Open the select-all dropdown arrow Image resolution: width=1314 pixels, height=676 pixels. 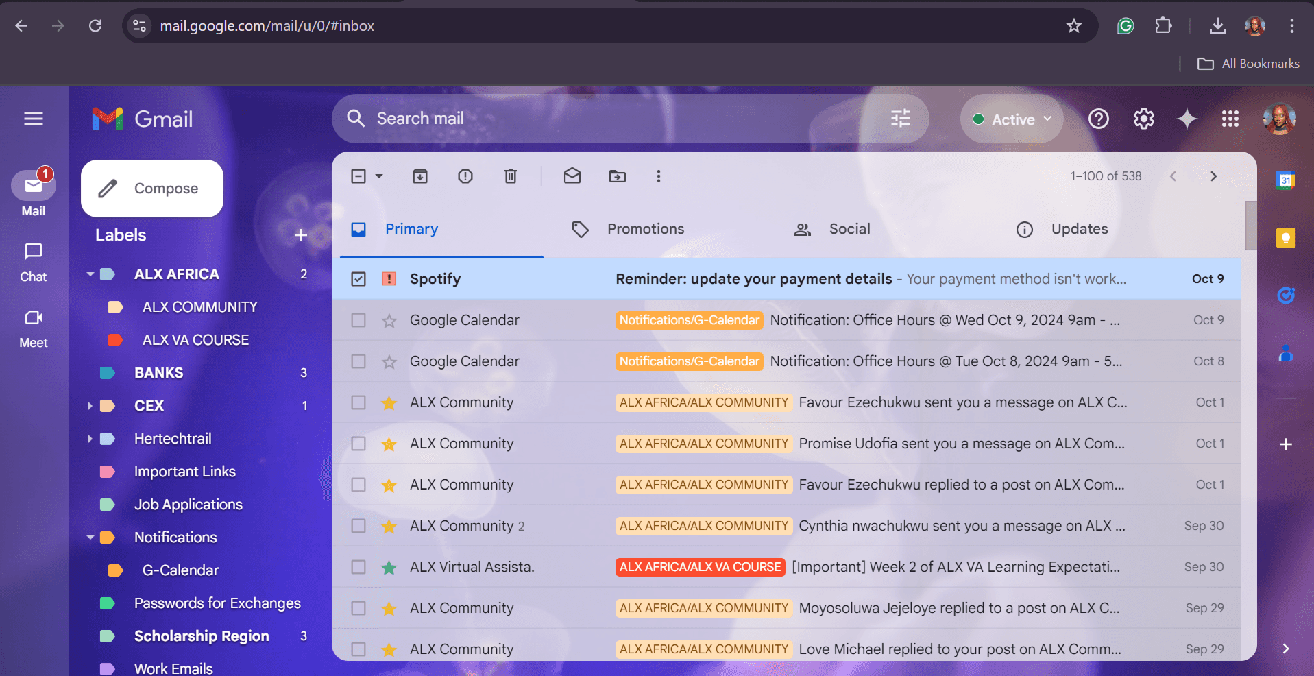point(379,176)
